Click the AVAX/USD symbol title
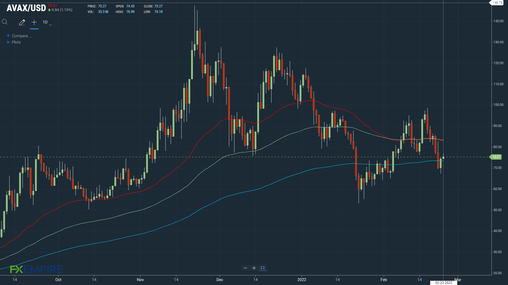Viewport: 508px width, 285px height. (26, 8)
